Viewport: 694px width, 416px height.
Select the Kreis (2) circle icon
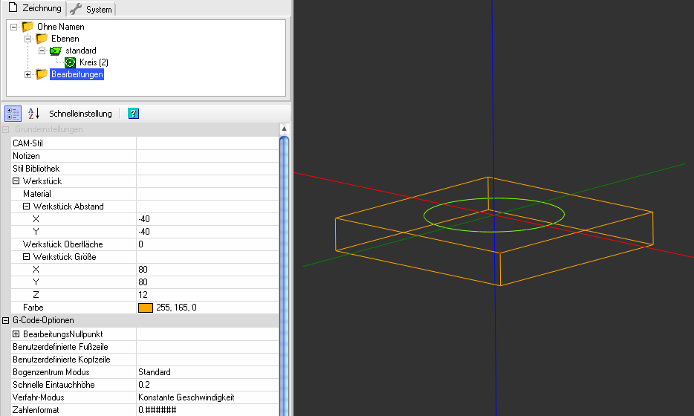tap(70, 62)
